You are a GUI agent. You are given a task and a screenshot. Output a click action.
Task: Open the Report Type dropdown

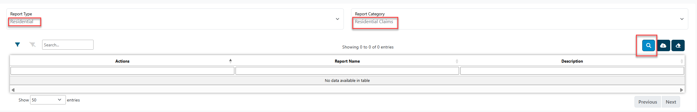coord(175,19)
